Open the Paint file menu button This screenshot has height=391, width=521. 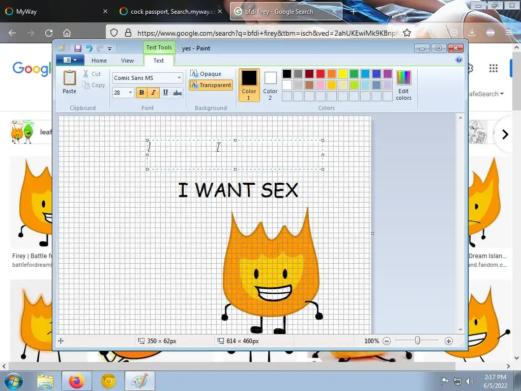70,60
